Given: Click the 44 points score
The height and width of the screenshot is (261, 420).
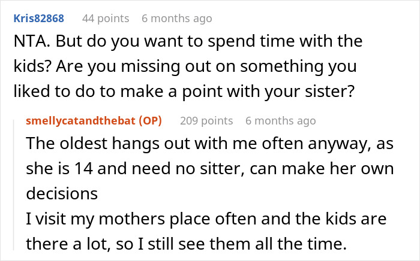Looking at the screenshot, I should pos(106,19).
